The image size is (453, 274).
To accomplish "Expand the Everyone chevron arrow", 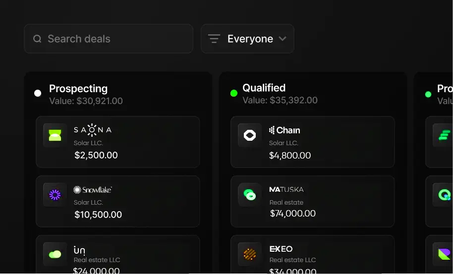I will (x=283, y=39).
